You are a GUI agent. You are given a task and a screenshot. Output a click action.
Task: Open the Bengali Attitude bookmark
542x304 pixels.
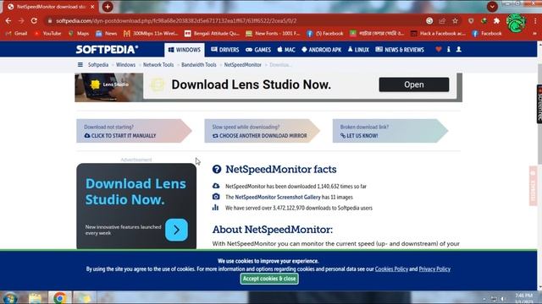(212, 34)
